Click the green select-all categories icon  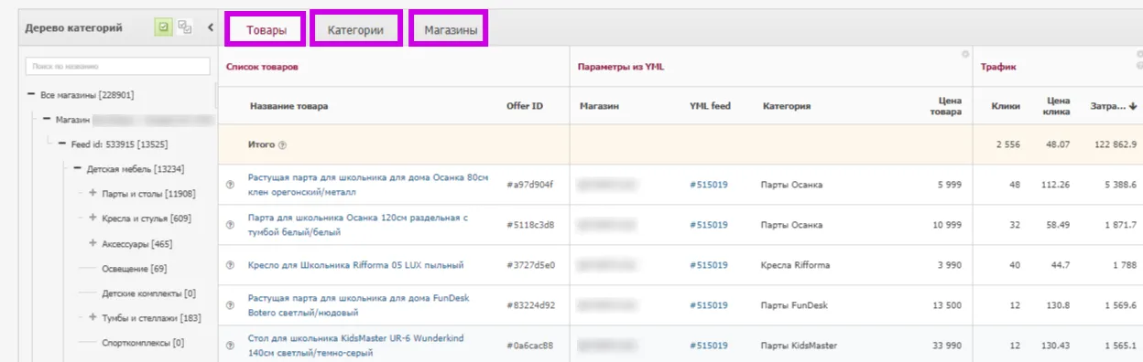pos(163,27)
